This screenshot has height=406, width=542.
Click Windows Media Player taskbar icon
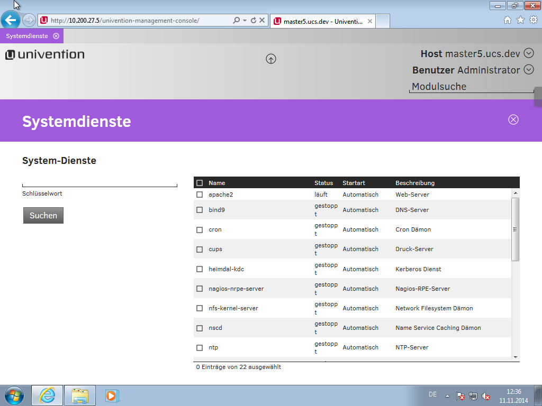112,395
